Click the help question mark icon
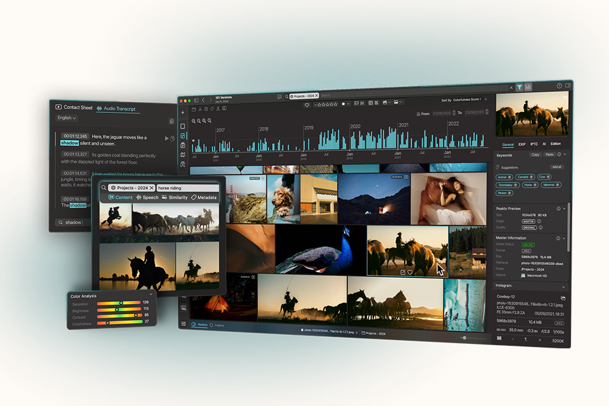The height and width of the screenshot is (406, 609). click(560, 86)
